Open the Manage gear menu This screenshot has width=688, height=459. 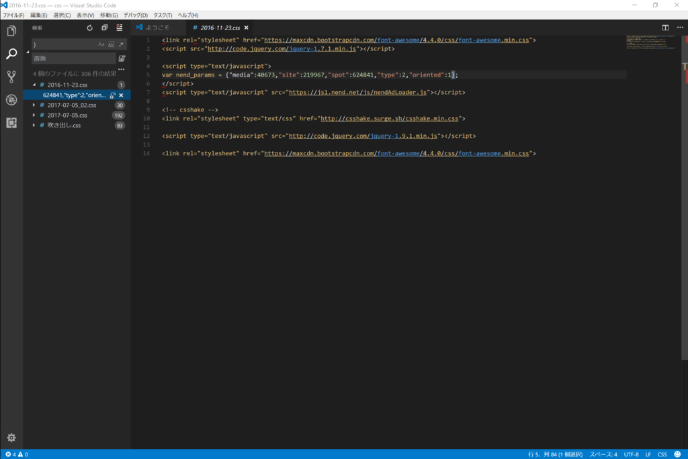point(11,437)
